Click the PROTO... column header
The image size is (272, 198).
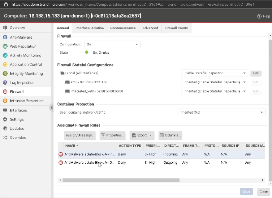[211, 146]
